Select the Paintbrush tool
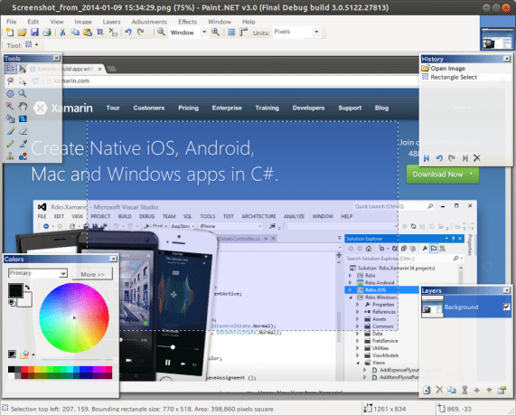Screen dimensions: 516x416 (11, 131)
